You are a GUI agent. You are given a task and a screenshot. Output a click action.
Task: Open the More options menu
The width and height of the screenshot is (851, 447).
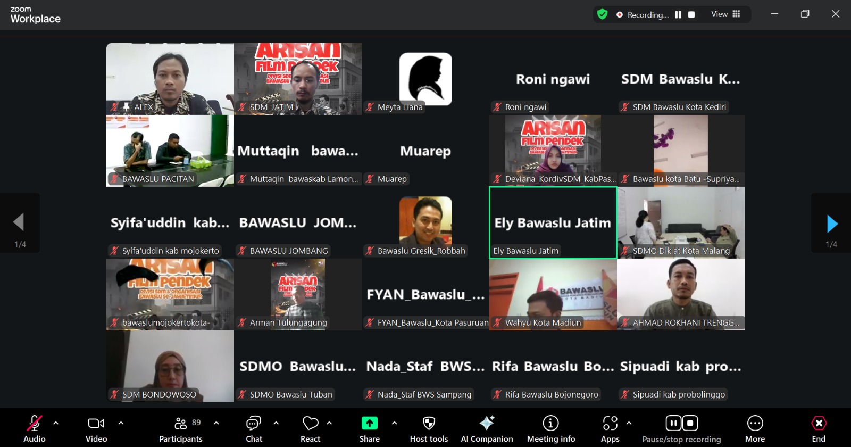coord(755,428)
